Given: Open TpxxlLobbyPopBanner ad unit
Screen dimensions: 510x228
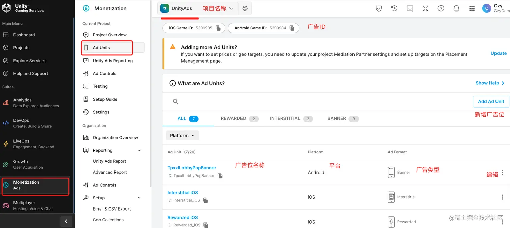Looking at the screenshot, I should tap(192, 168).
